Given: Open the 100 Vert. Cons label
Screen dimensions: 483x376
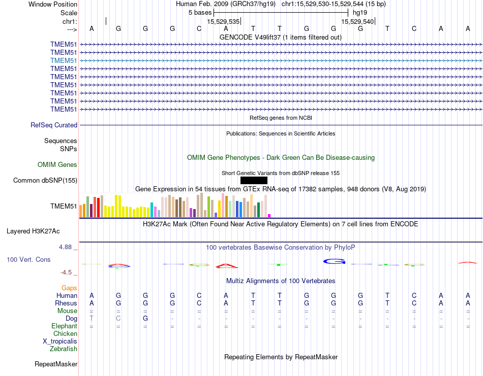Looking at the screenshot, I should pyautogui.click(x=28, y=259).
